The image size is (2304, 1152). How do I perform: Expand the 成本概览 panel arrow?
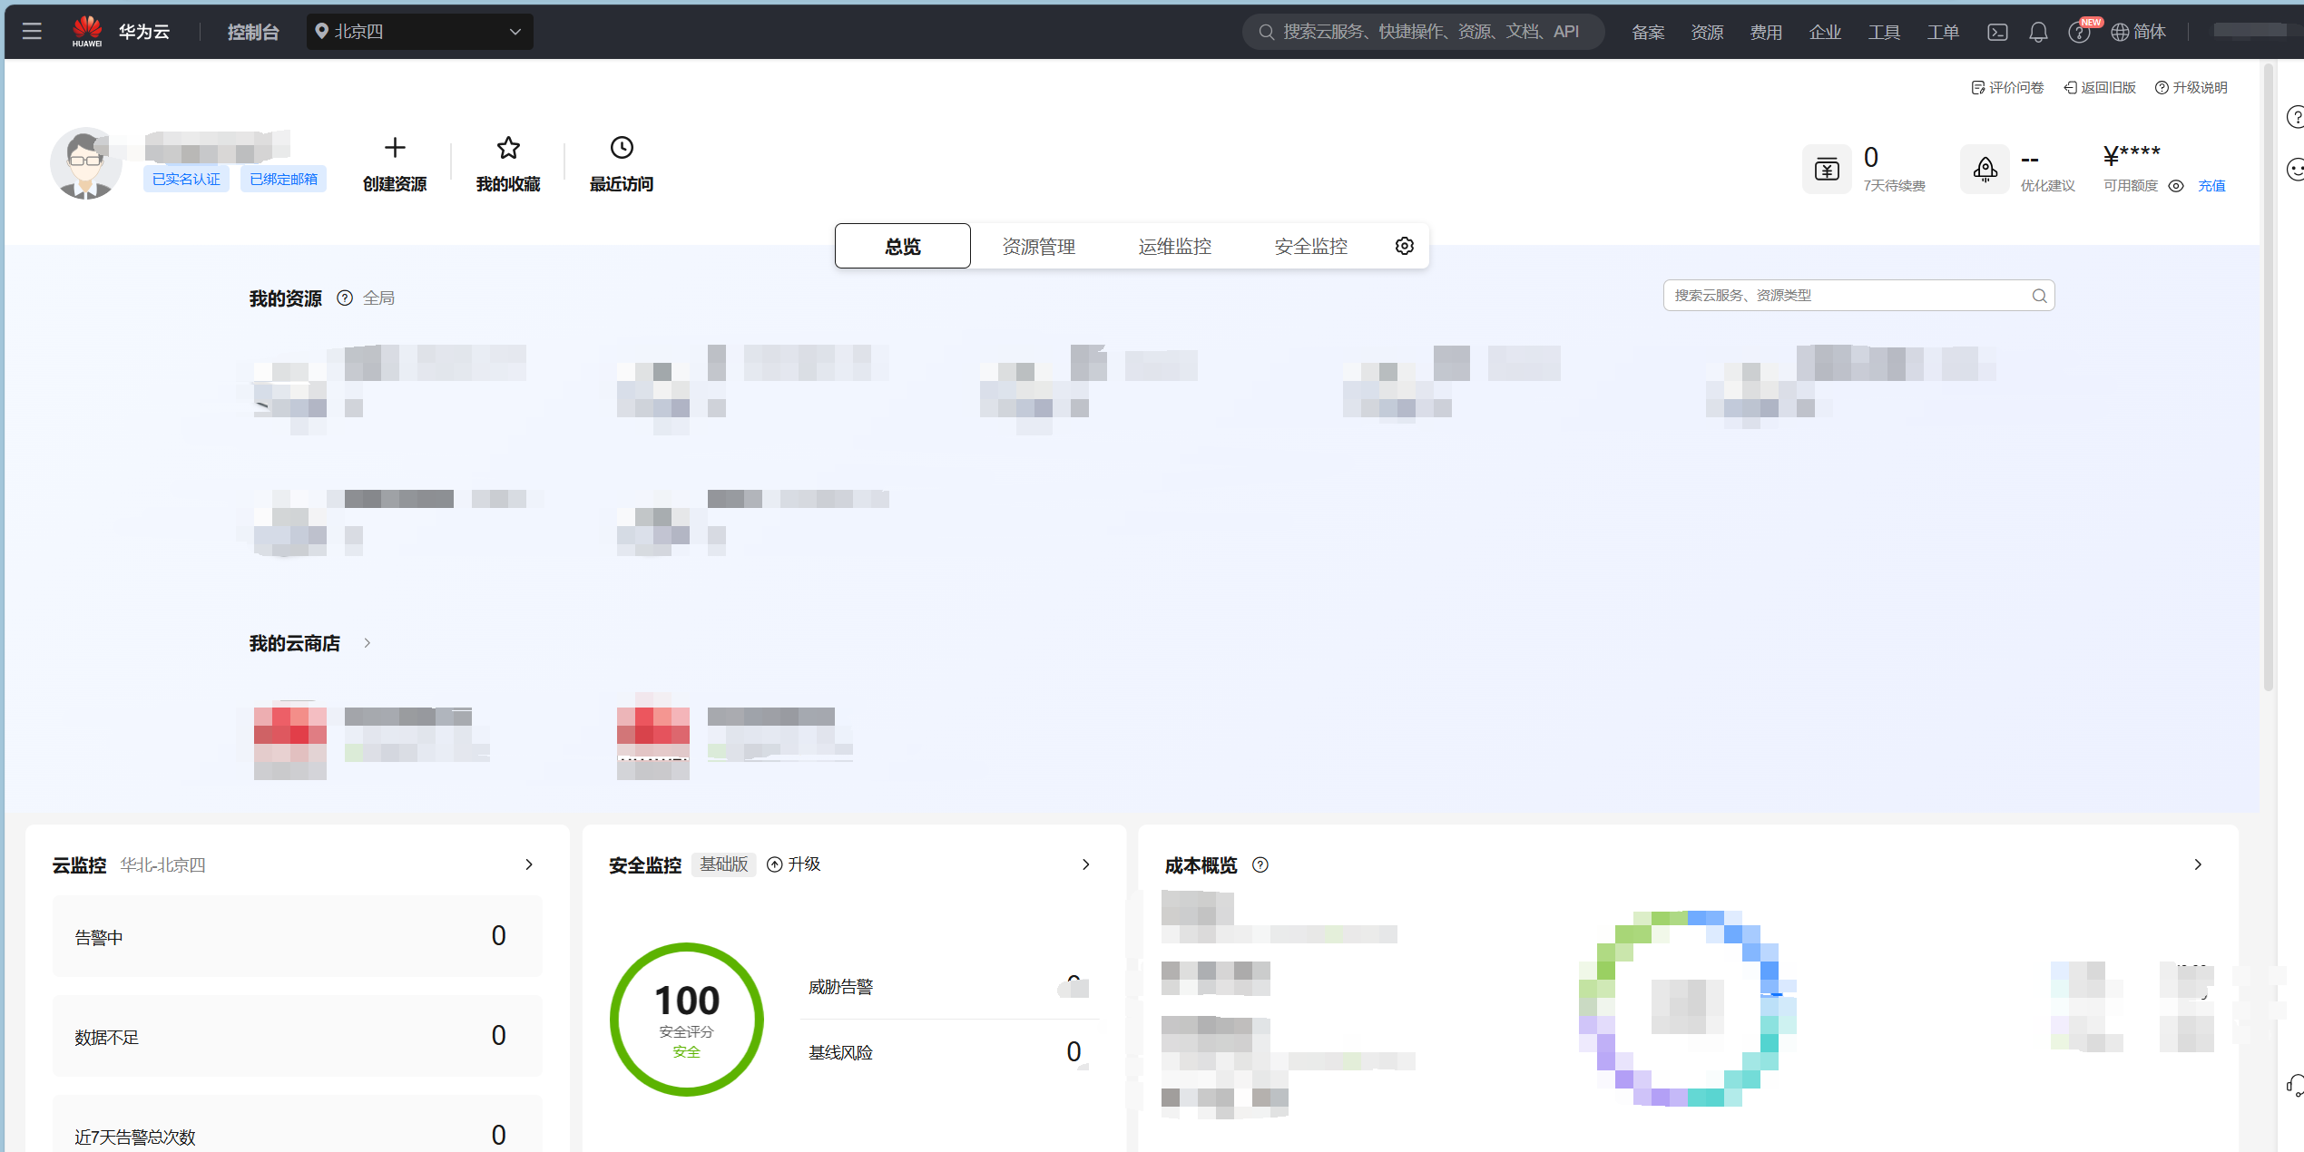pos(2198,864)
